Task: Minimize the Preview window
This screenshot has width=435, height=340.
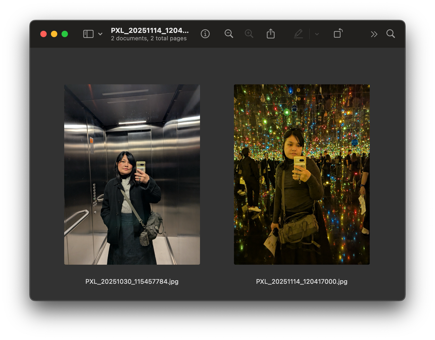Action: coord(54,34)
